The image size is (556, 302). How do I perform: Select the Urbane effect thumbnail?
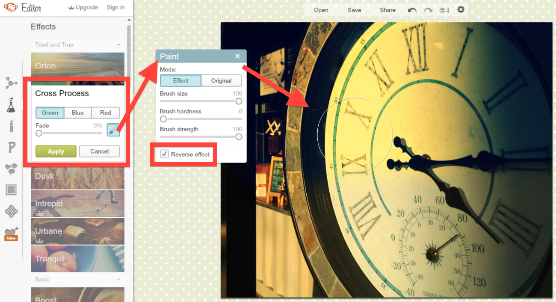[x=78, y=231]
